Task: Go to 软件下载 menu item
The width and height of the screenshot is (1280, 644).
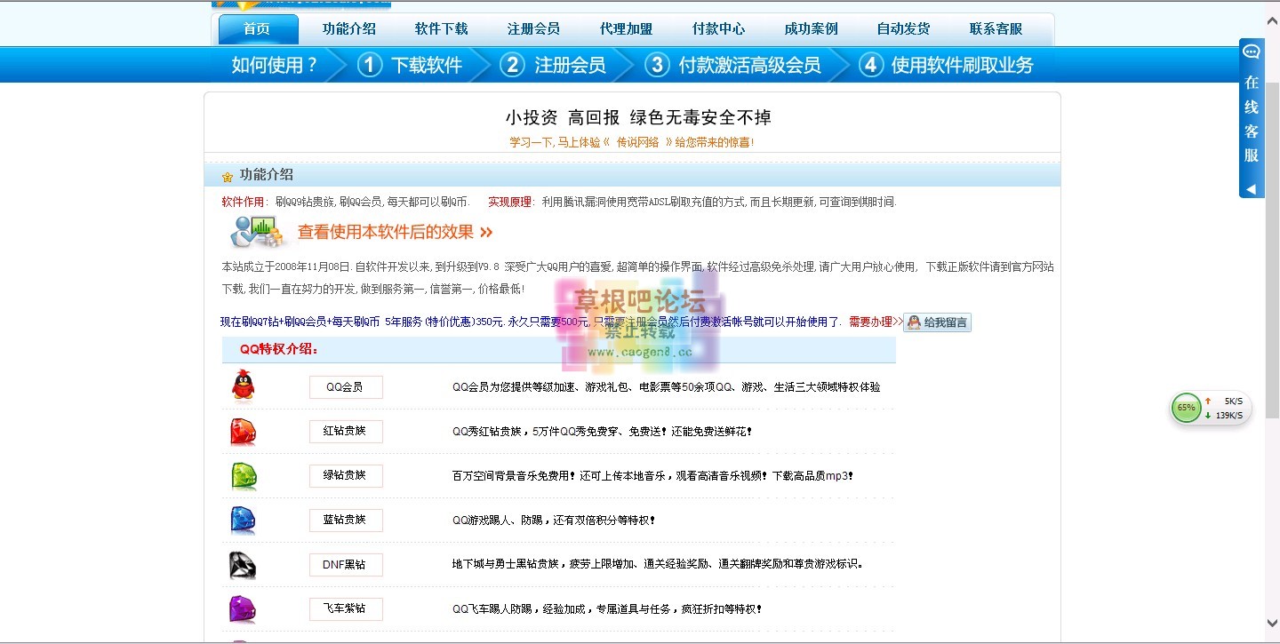Action: pos(441,29)
